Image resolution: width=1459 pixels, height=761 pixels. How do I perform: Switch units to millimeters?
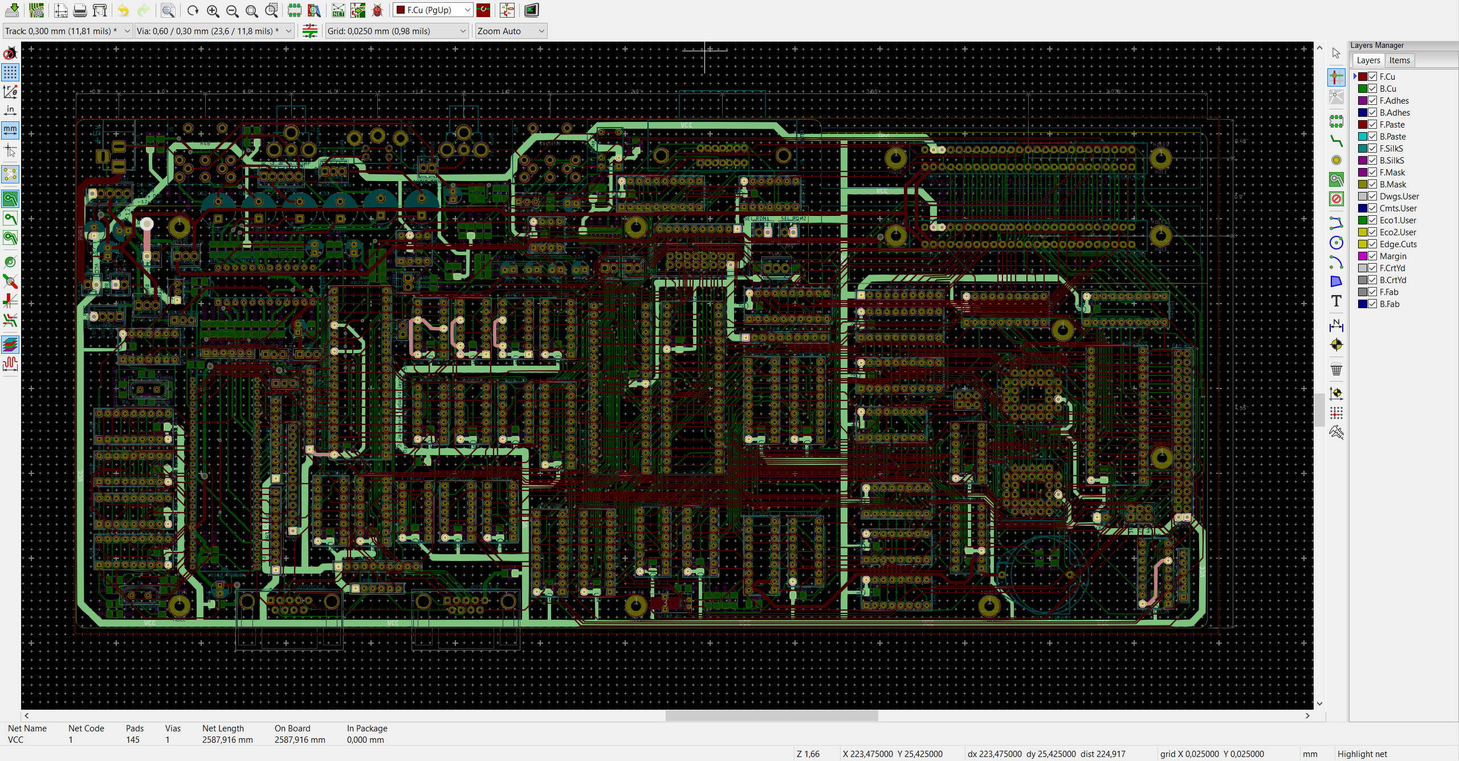(10, 130)
